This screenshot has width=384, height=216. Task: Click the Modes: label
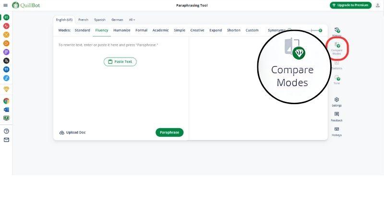[x=64, y=30]
